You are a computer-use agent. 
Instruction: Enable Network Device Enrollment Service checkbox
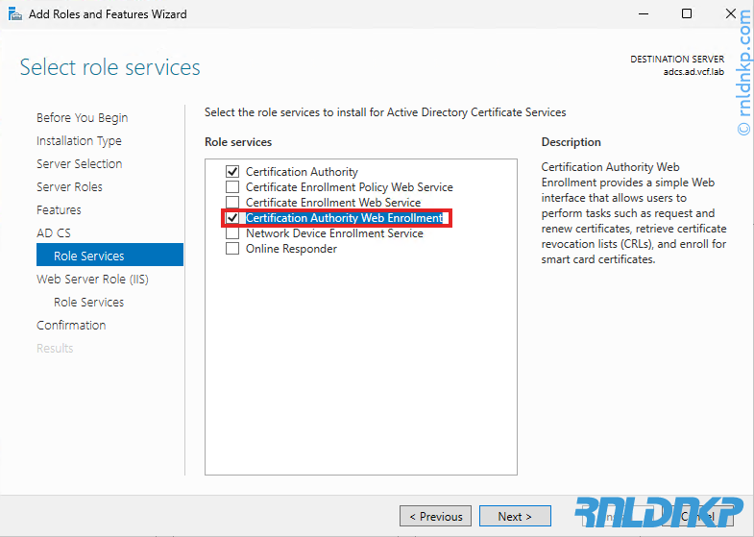click(x=231, y=233)
